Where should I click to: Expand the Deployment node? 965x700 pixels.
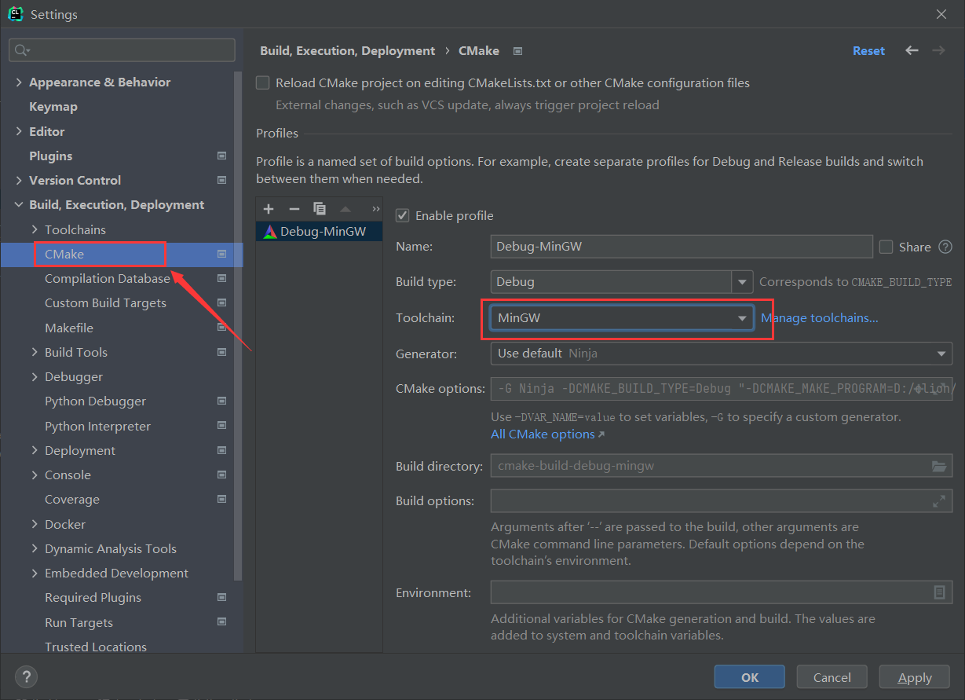click(x=35, y=450)
